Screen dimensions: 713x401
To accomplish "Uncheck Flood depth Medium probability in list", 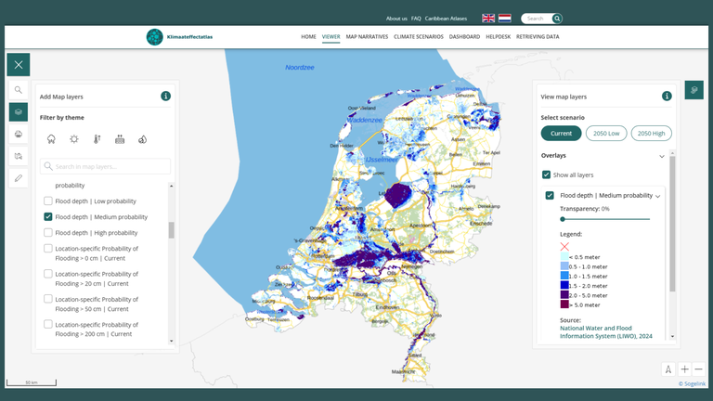I will pyautogui.click(x=48, y=216).
